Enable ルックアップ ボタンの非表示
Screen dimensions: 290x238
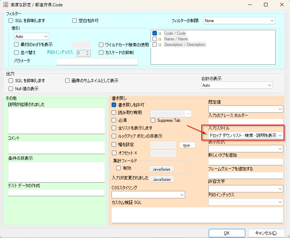point(114,136)
